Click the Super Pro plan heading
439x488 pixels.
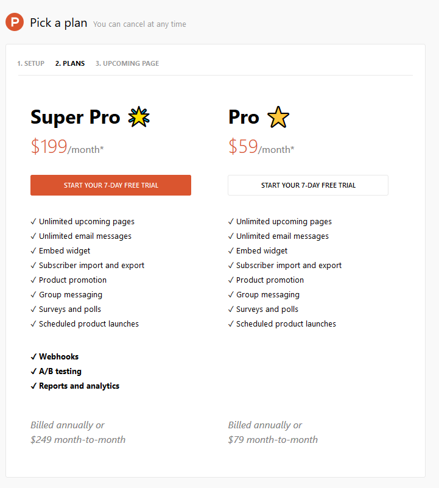click(76, 118)
